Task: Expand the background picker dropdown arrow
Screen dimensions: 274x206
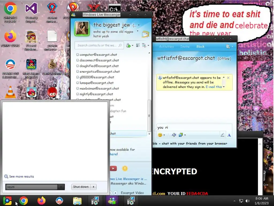Action: point(185,135)
